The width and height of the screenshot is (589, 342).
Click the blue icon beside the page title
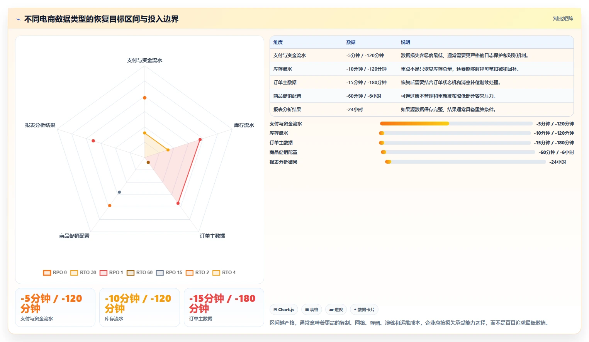coord(18,19)
